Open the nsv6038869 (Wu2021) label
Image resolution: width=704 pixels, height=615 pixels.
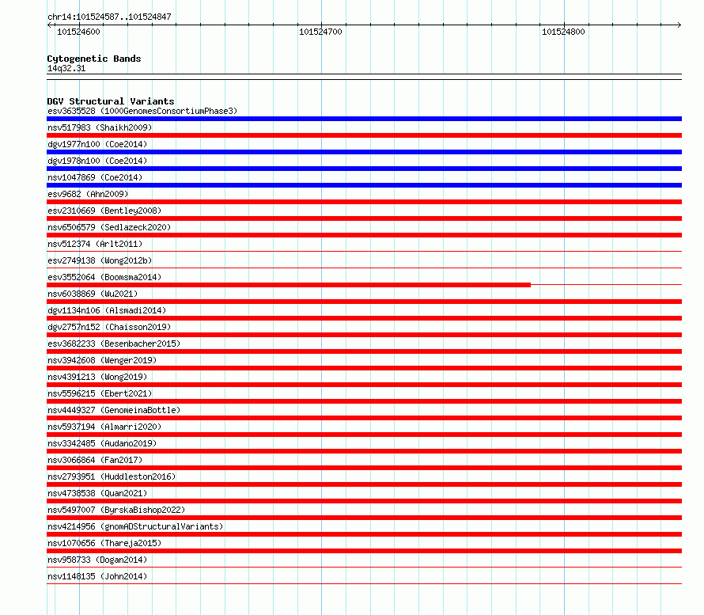click(93, 294)
